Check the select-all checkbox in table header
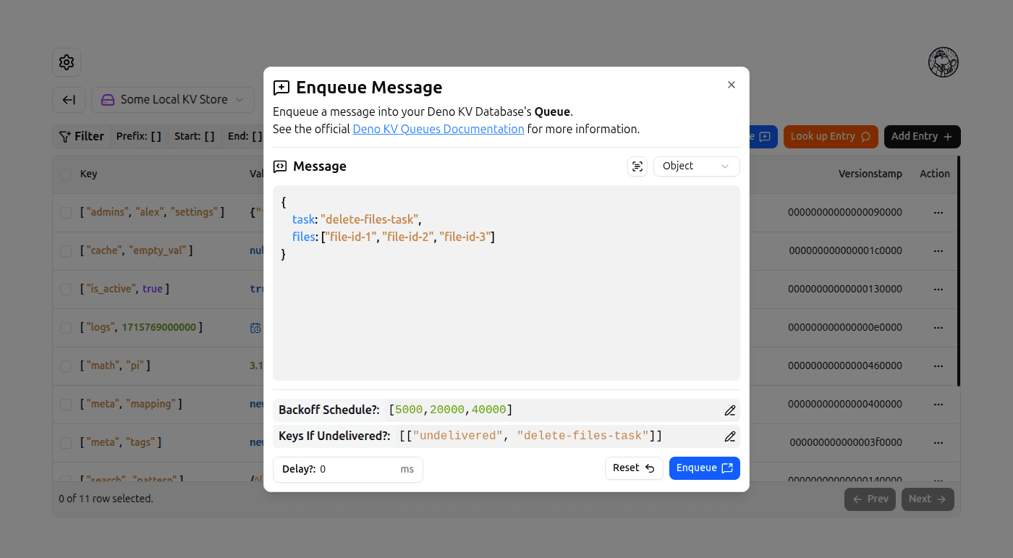The width and height of the screenshot is (1013, 558). (65, 174)
